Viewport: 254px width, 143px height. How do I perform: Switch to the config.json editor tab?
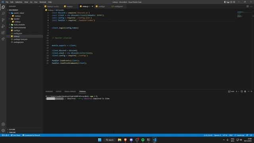pos(118,6)
